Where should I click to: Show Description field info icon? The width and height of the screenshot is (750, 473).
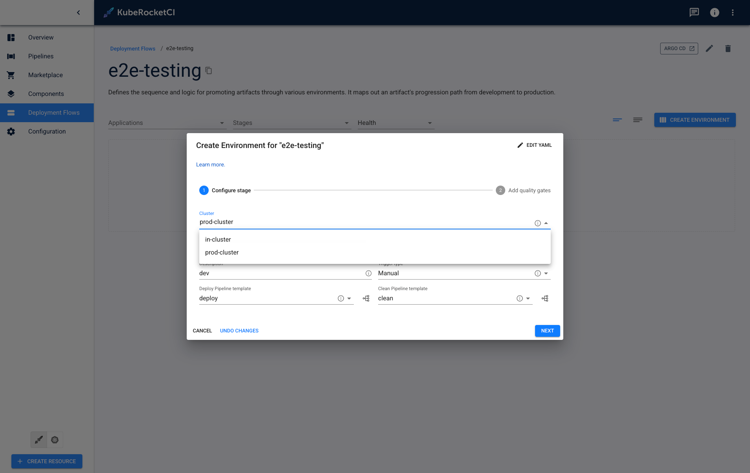pyautogui.click(x=369, y=273)
